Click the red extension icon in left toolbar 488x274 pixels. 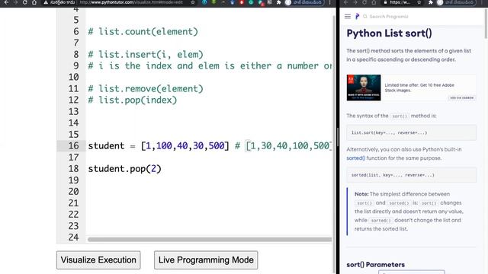point(242,2)
